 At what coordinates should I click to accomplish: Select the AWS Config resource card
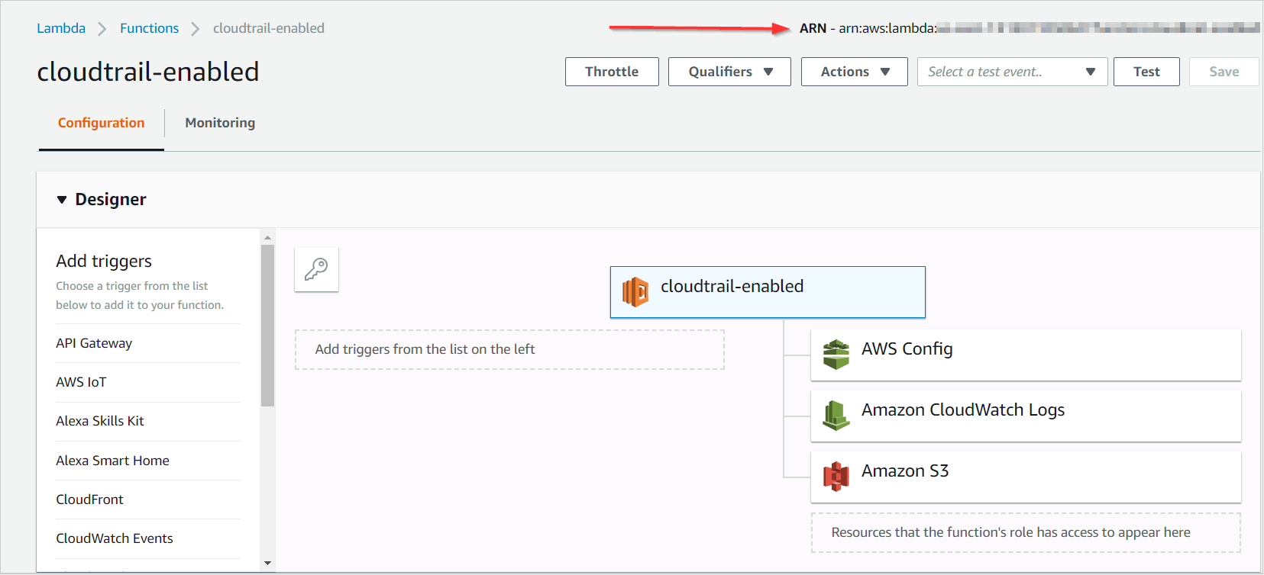point(1026,355)
